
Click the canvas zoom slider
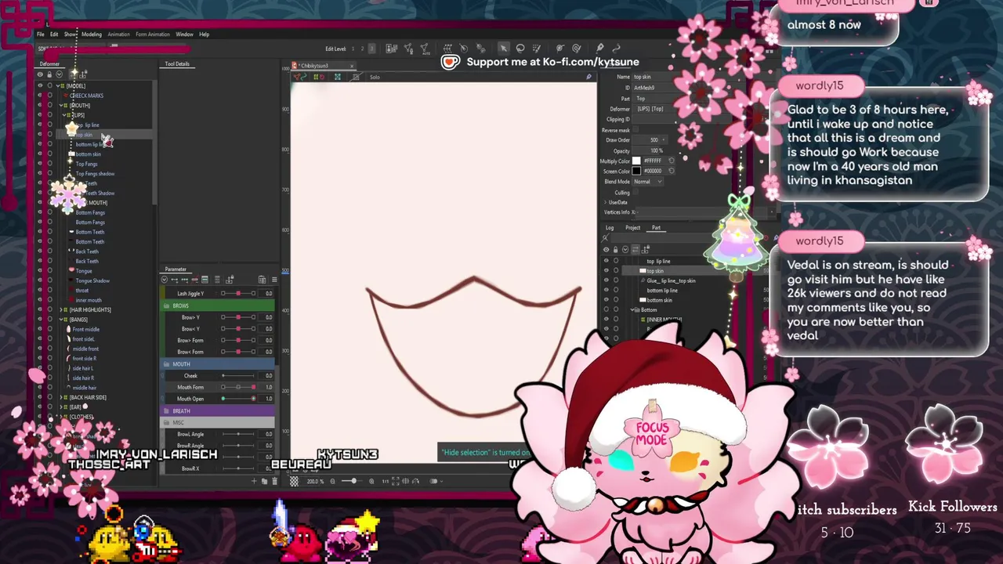tap(352, 481)
